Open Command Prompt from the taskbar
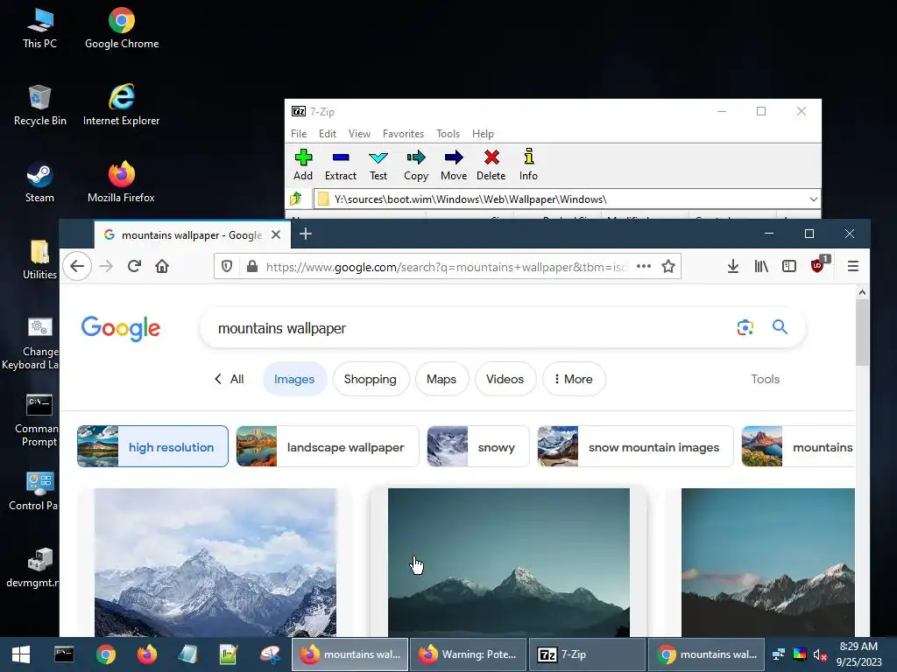Screen dimensions: 897x672 pos(64,654)
